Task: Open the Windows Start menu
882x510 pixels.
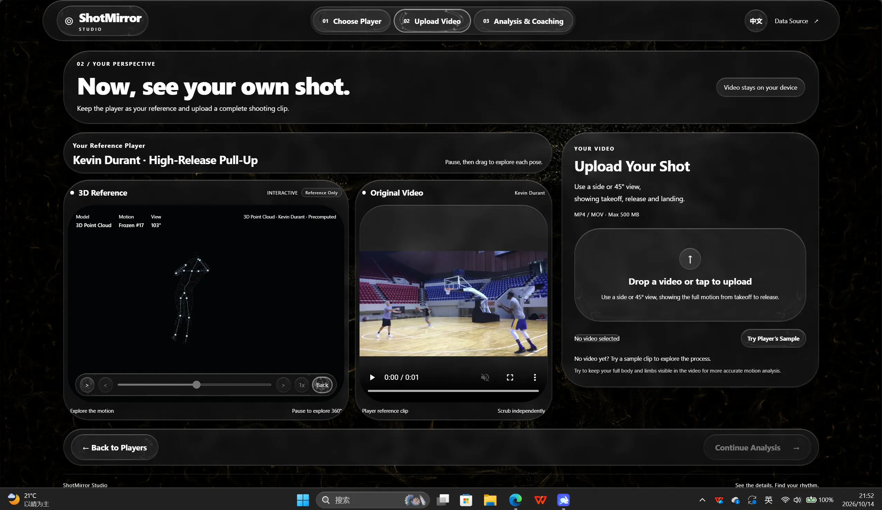Action: point(303,500)
